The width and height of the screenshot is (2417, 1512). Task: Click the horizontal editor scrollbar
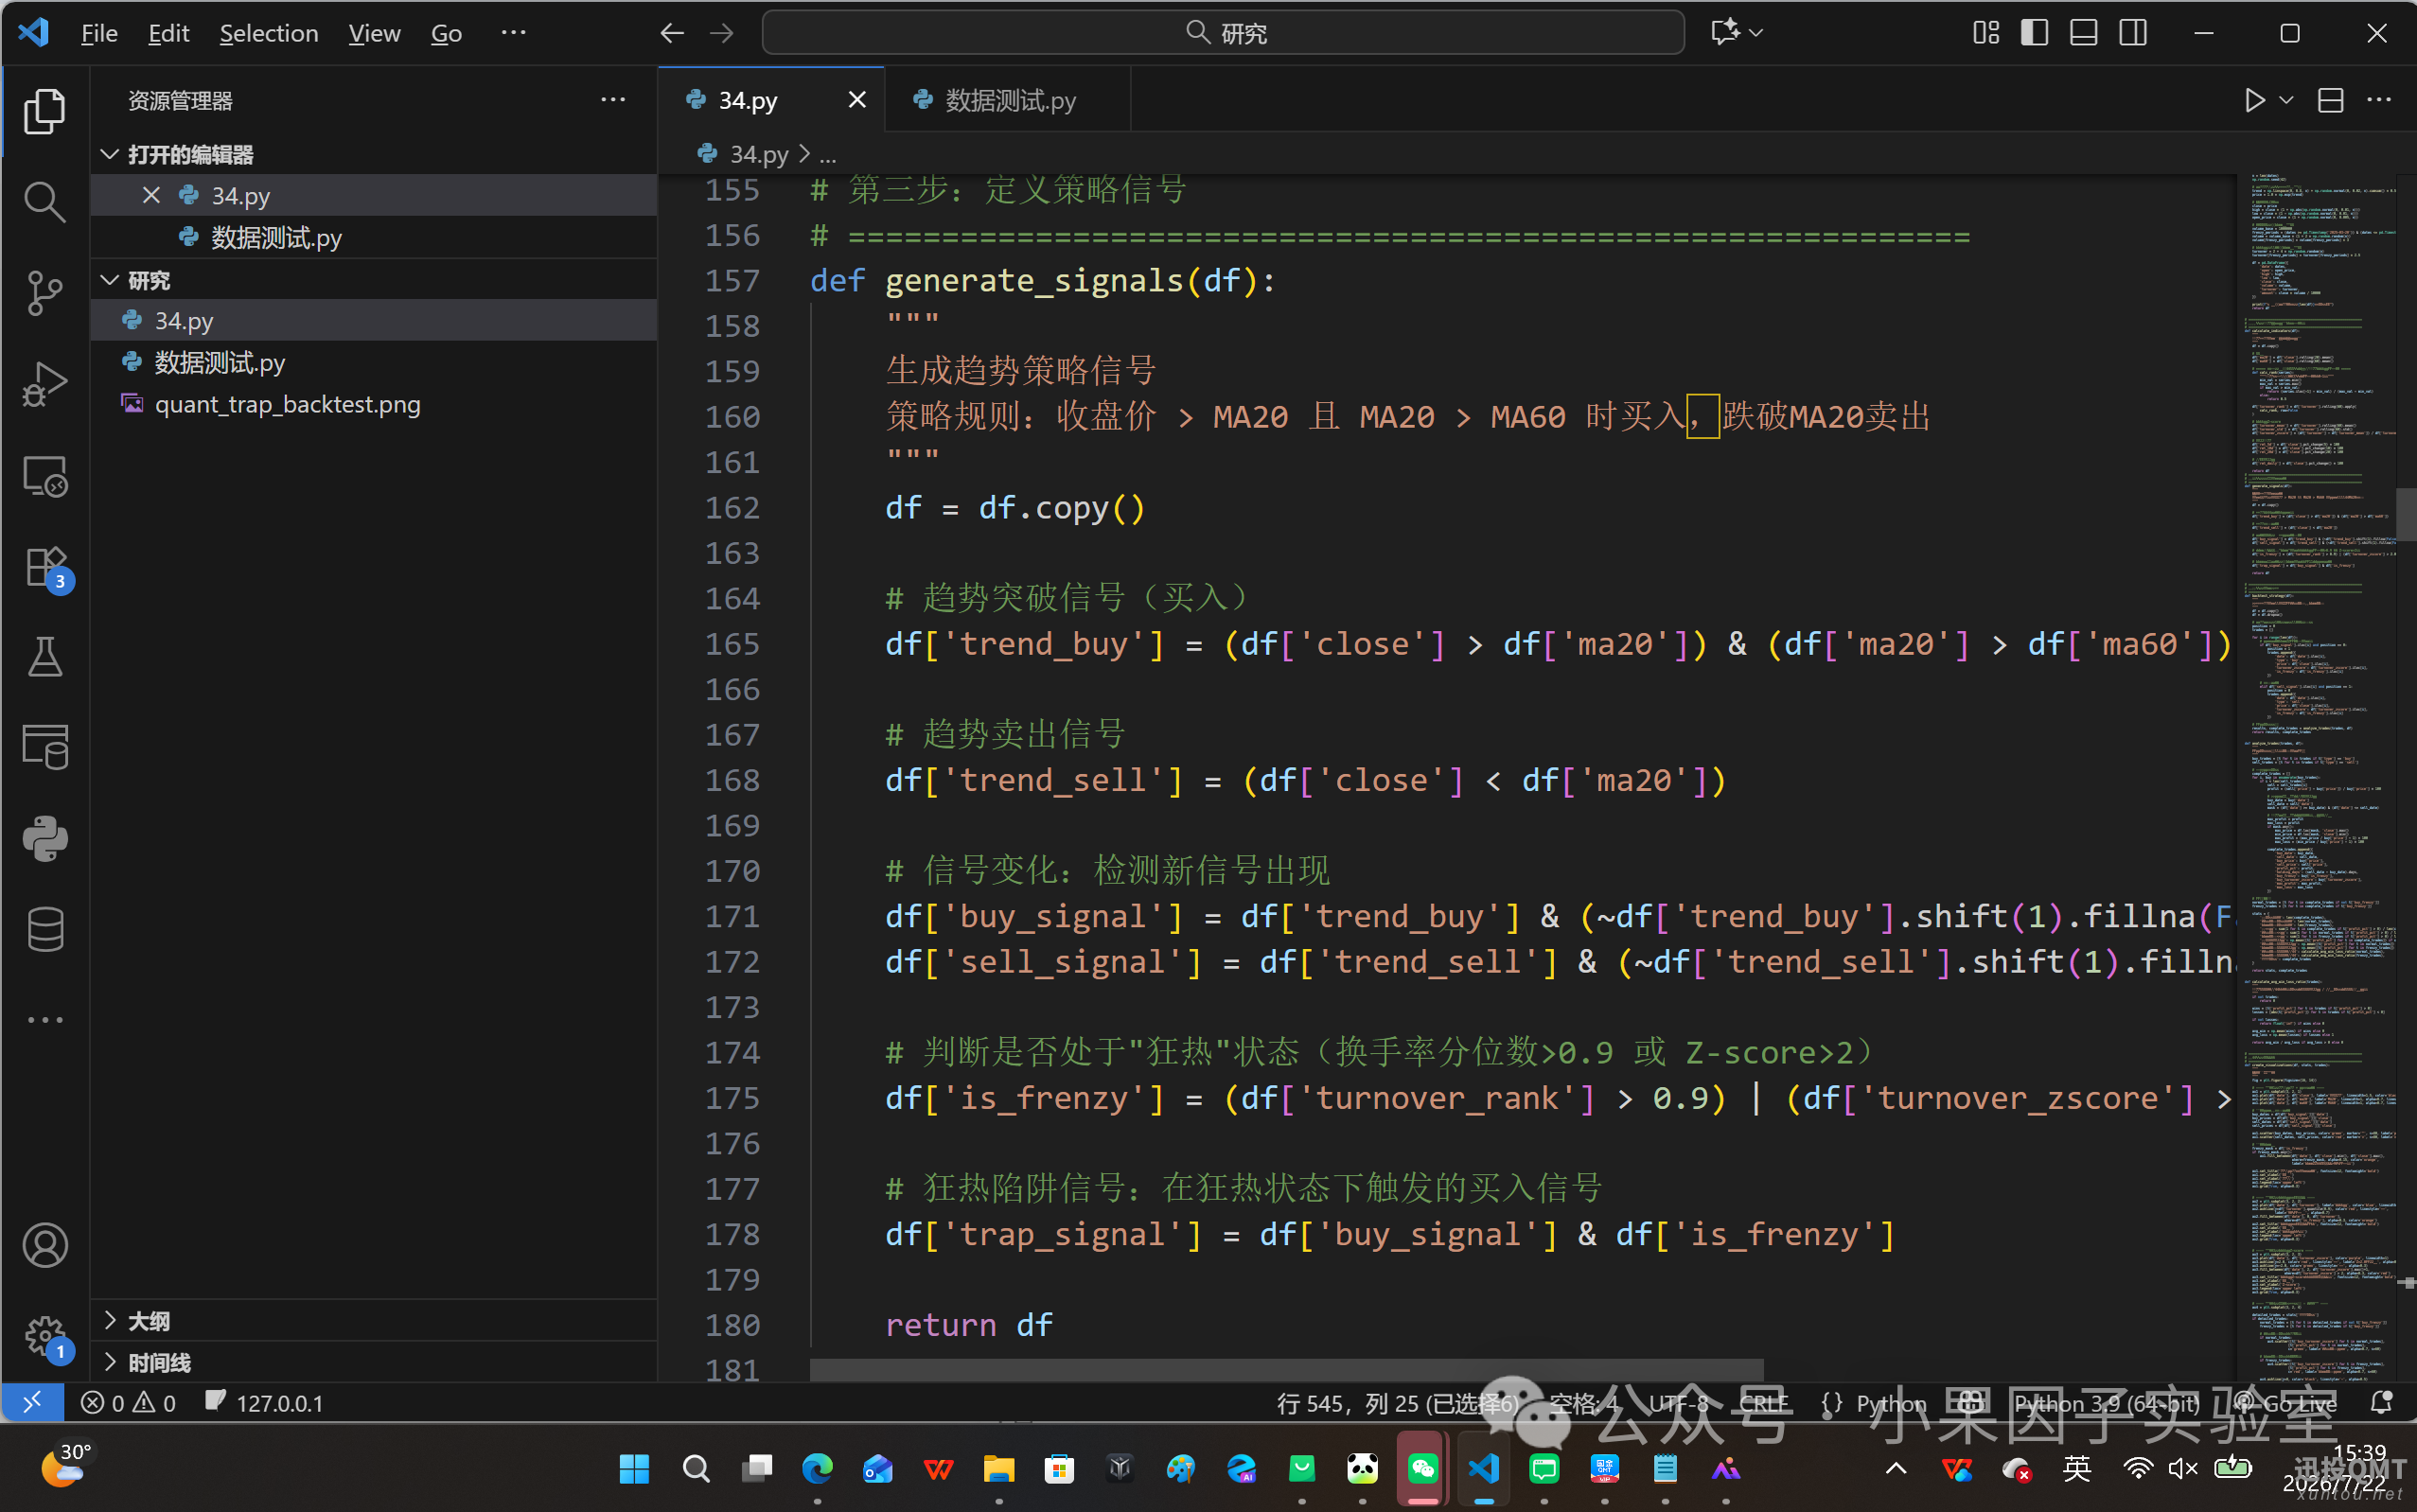coord(1286,1369)
